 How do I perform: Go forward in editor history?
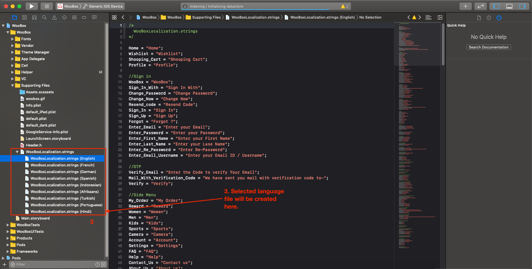pyautogui.click(x=130, y=17)
